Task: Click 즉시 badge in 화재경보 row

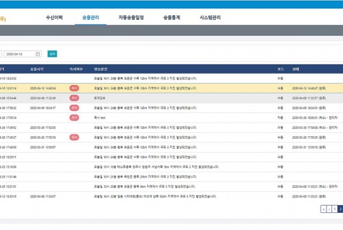Action: tap(74, 98)
